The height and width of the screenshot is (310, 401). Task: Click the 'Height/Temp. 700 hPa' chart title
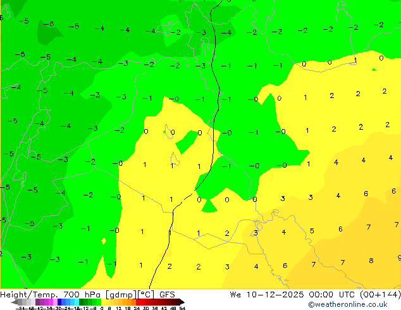click(x=51, y=295)
